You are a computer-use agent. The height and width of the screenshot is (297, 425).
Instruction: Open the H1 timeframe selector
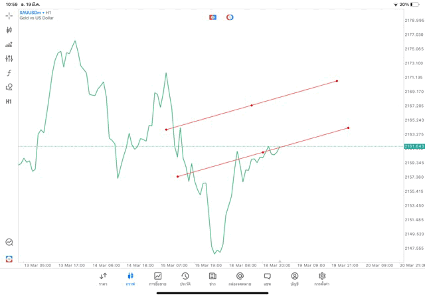(x=9, y=102)
